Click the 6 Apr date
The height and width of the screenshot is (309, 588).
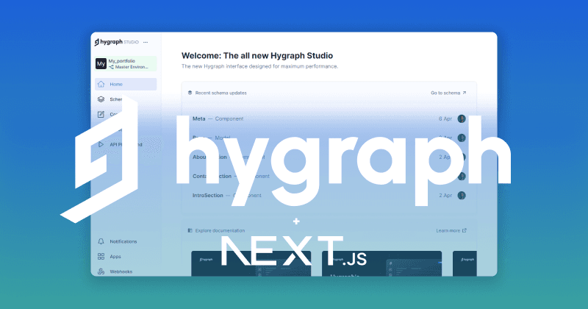(445, 118)
